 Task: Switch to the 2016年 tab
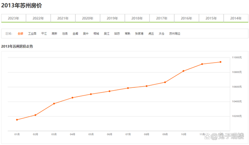(186, 18)
